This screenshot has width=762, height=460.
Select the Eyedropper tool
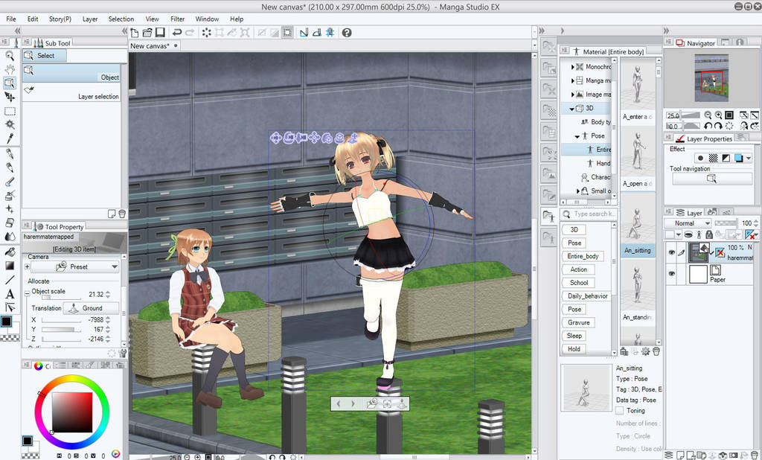pyautogui.click(x=9, y=138)
